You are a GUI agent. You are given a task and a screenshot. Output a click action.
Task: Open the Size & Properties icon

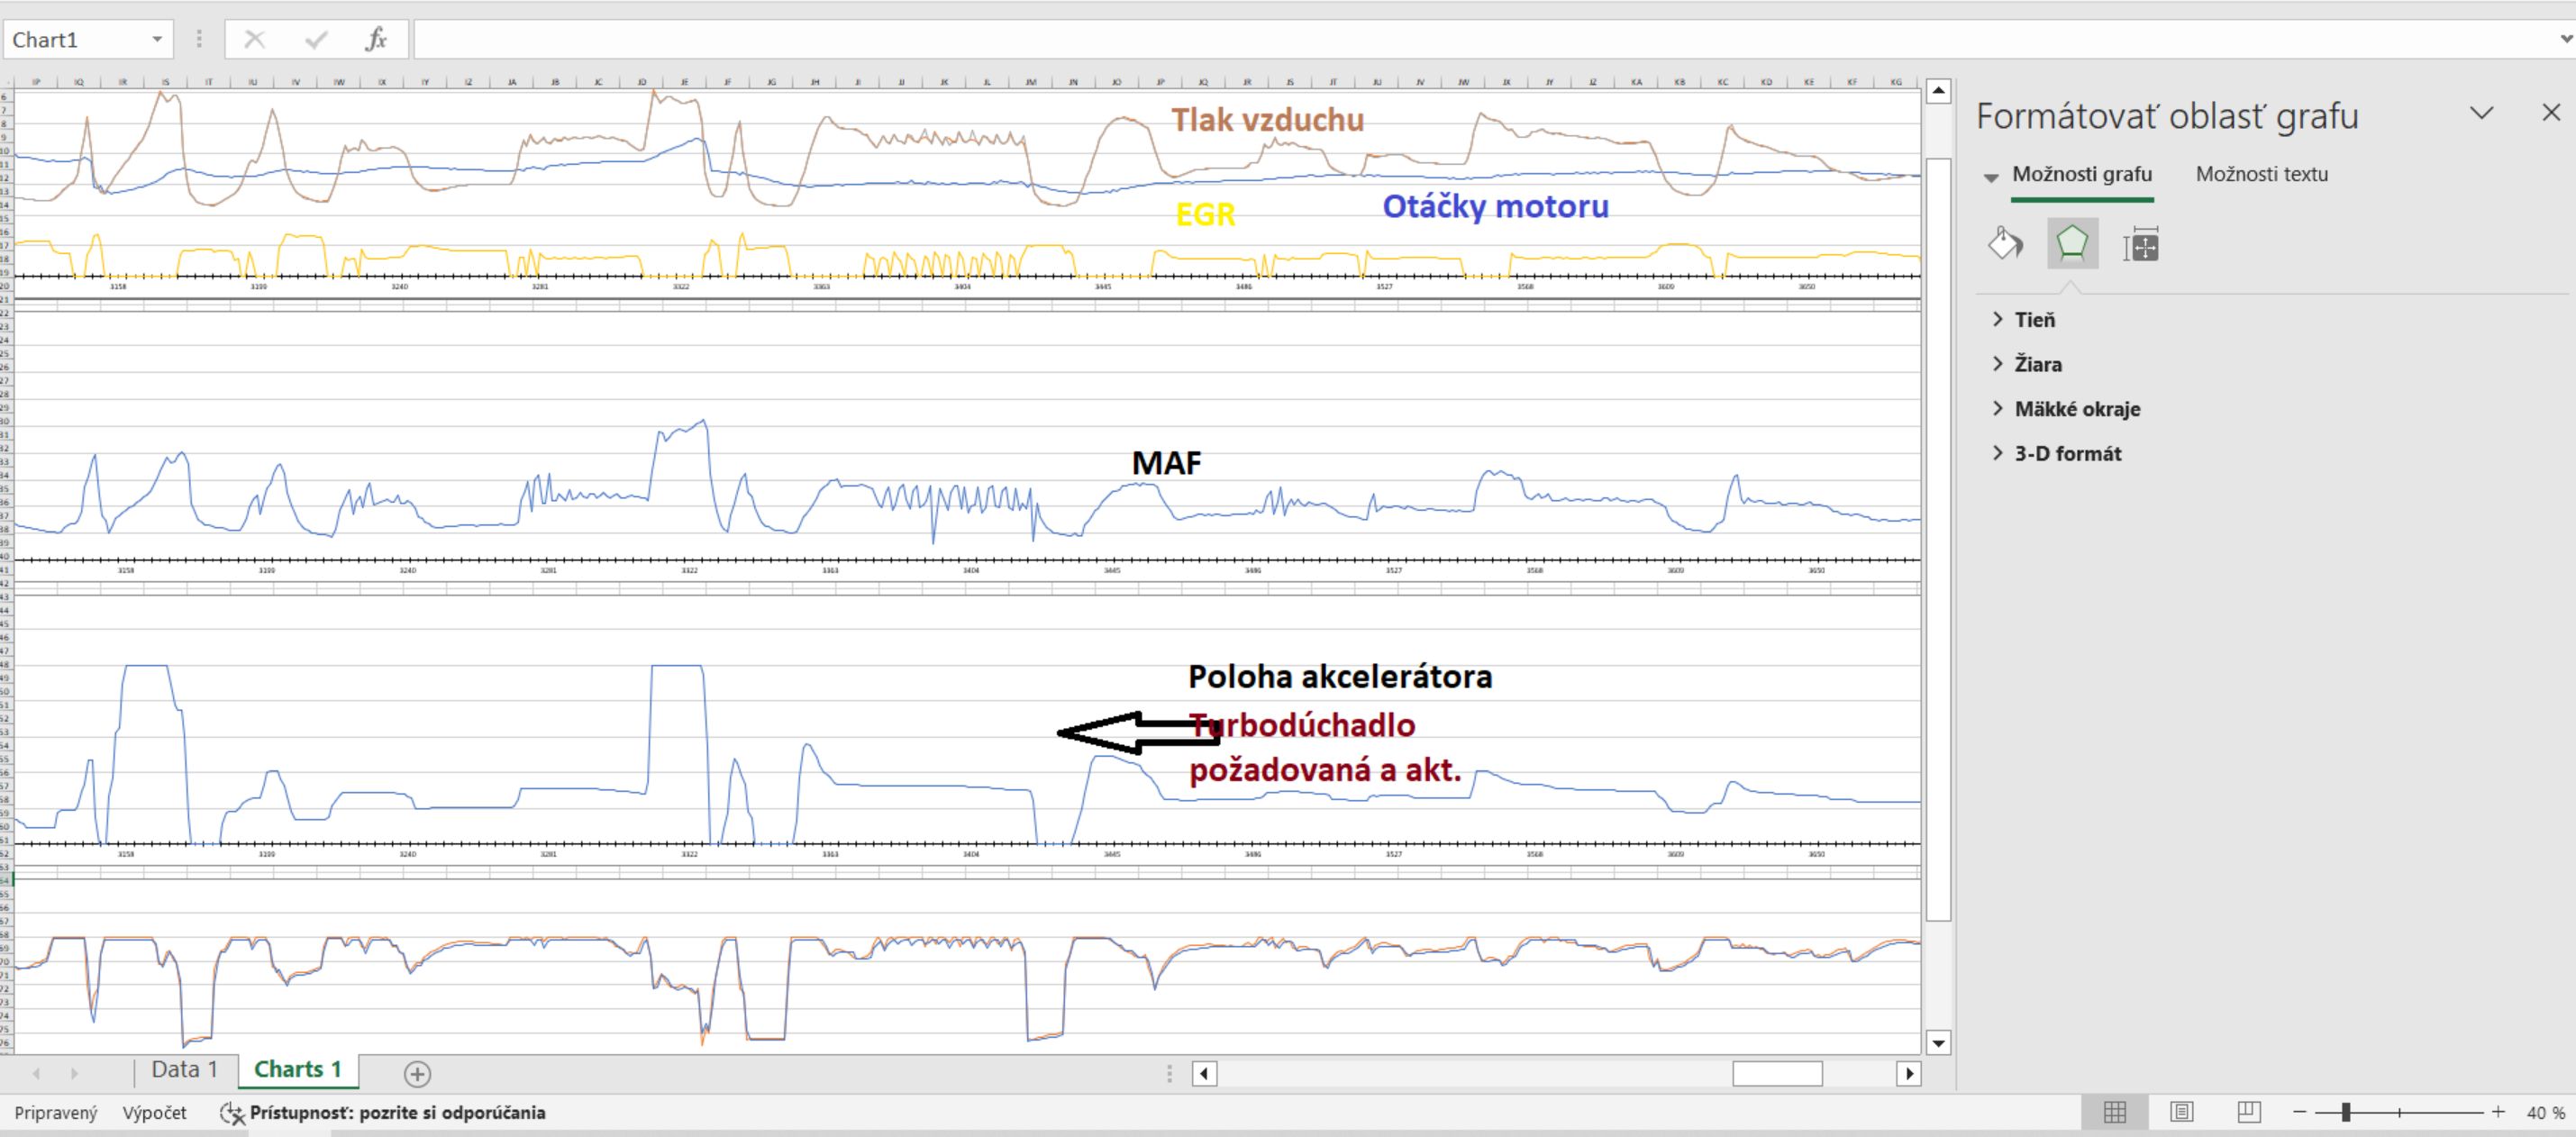(2140, 243)
